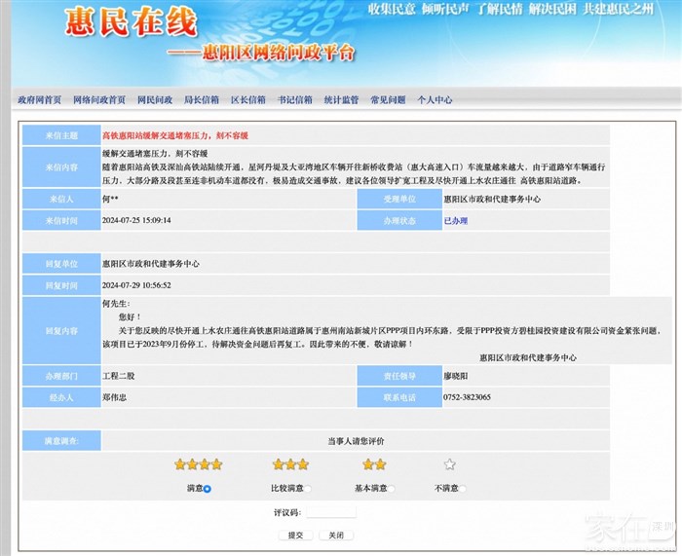Open 个人中心 from the nav bar

(x=435, y=100)
